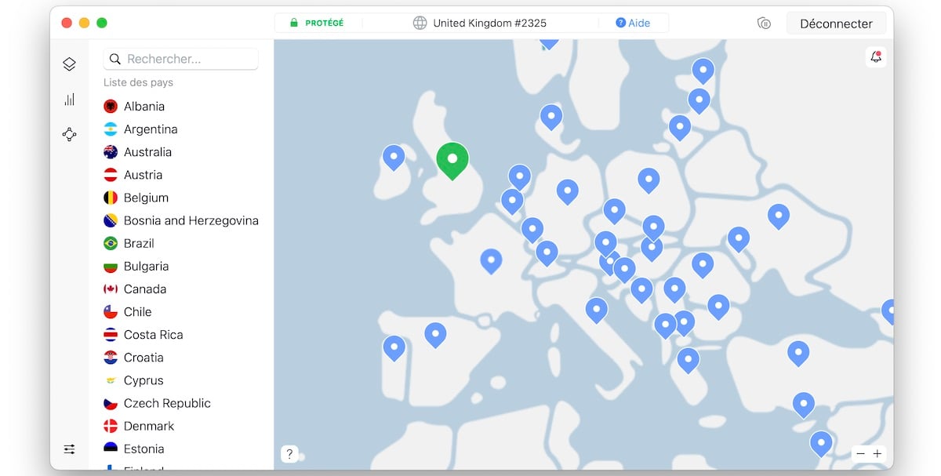The image size is (941, 476).
Task: Click the Rechercher search field
Action: [x=180, y=59]
